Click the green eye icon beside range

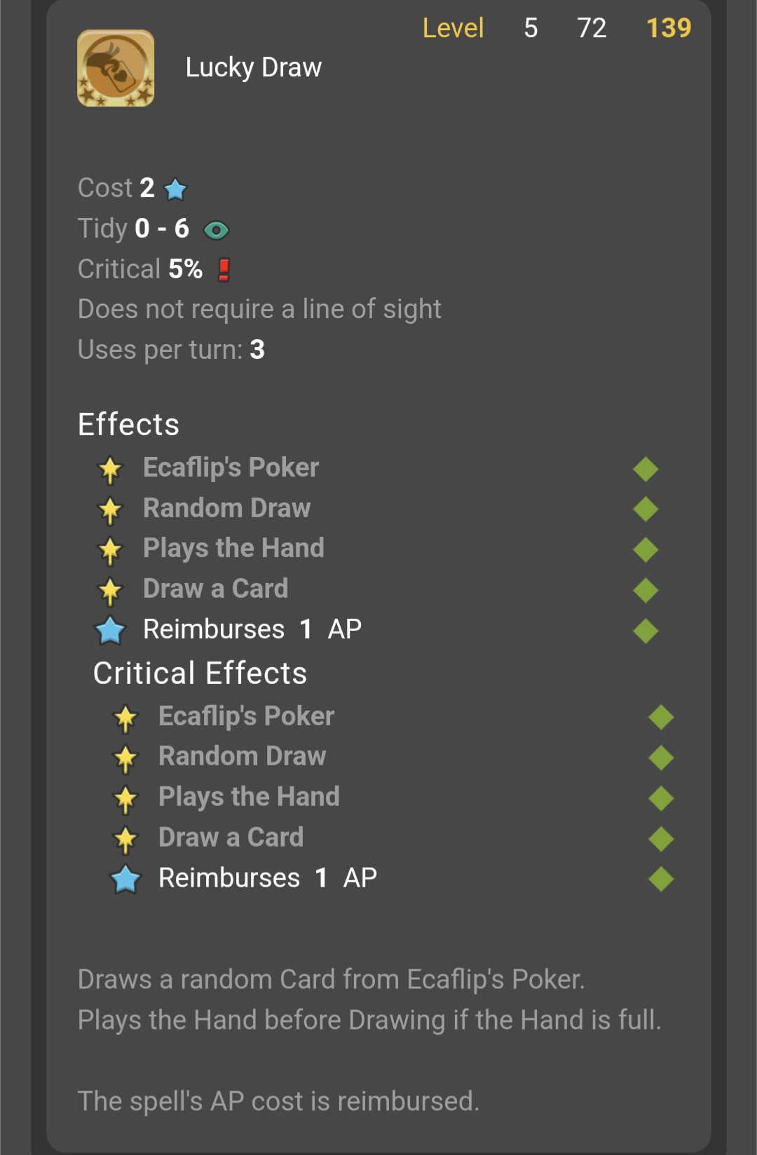tap(216, 230)
